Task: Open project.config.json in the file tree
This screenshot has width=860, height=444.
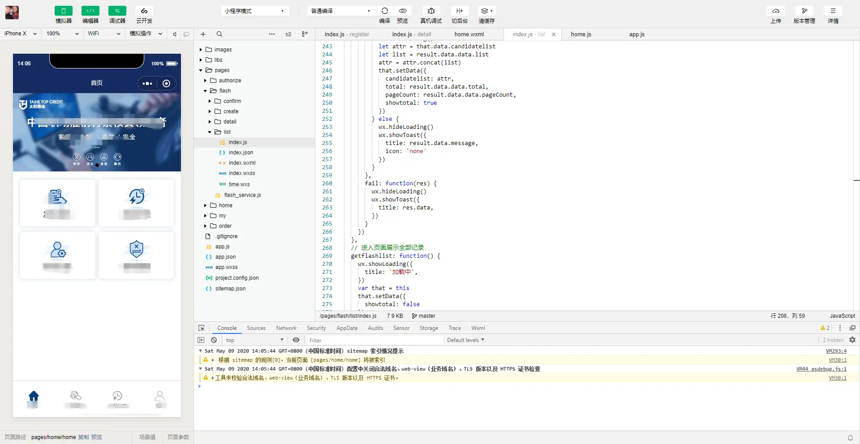Action: (237, 278)
